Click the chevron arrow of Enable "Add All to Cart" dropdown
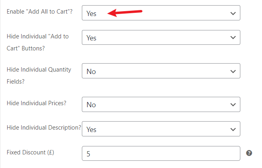 pos(233,13)
